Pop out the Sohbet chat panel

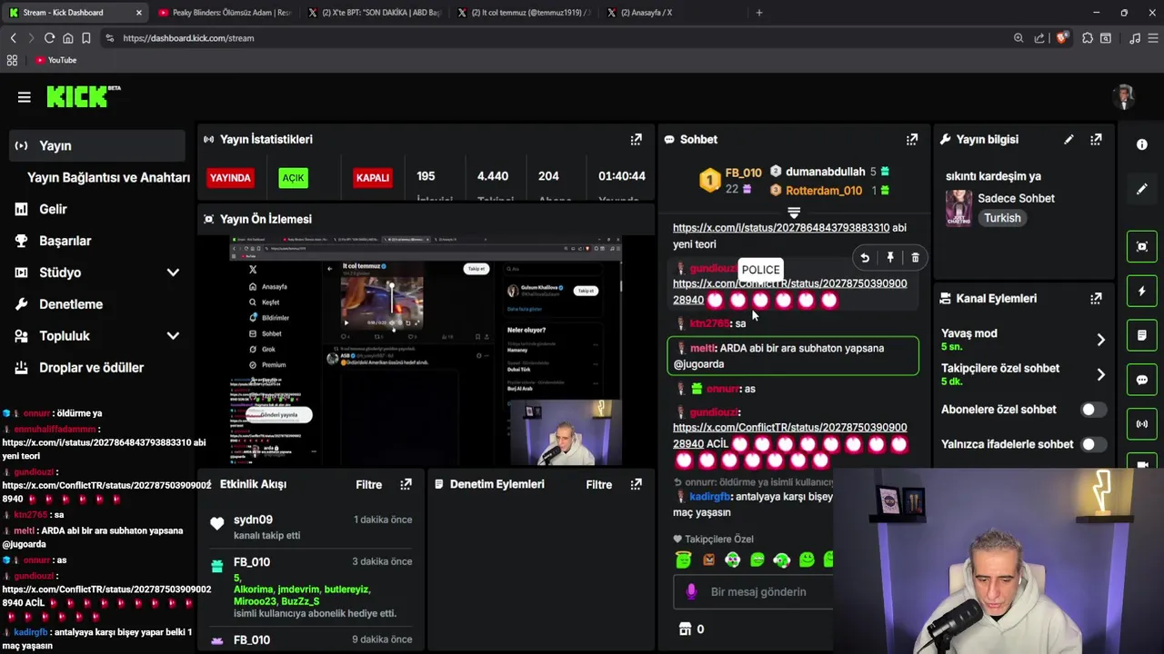(912, 139)
